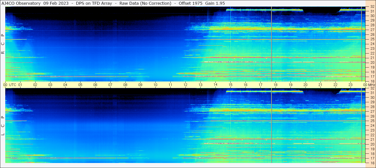Screen dimensions: 376x168
Task: Select hour 15 on the time axis
Action: 230,85
